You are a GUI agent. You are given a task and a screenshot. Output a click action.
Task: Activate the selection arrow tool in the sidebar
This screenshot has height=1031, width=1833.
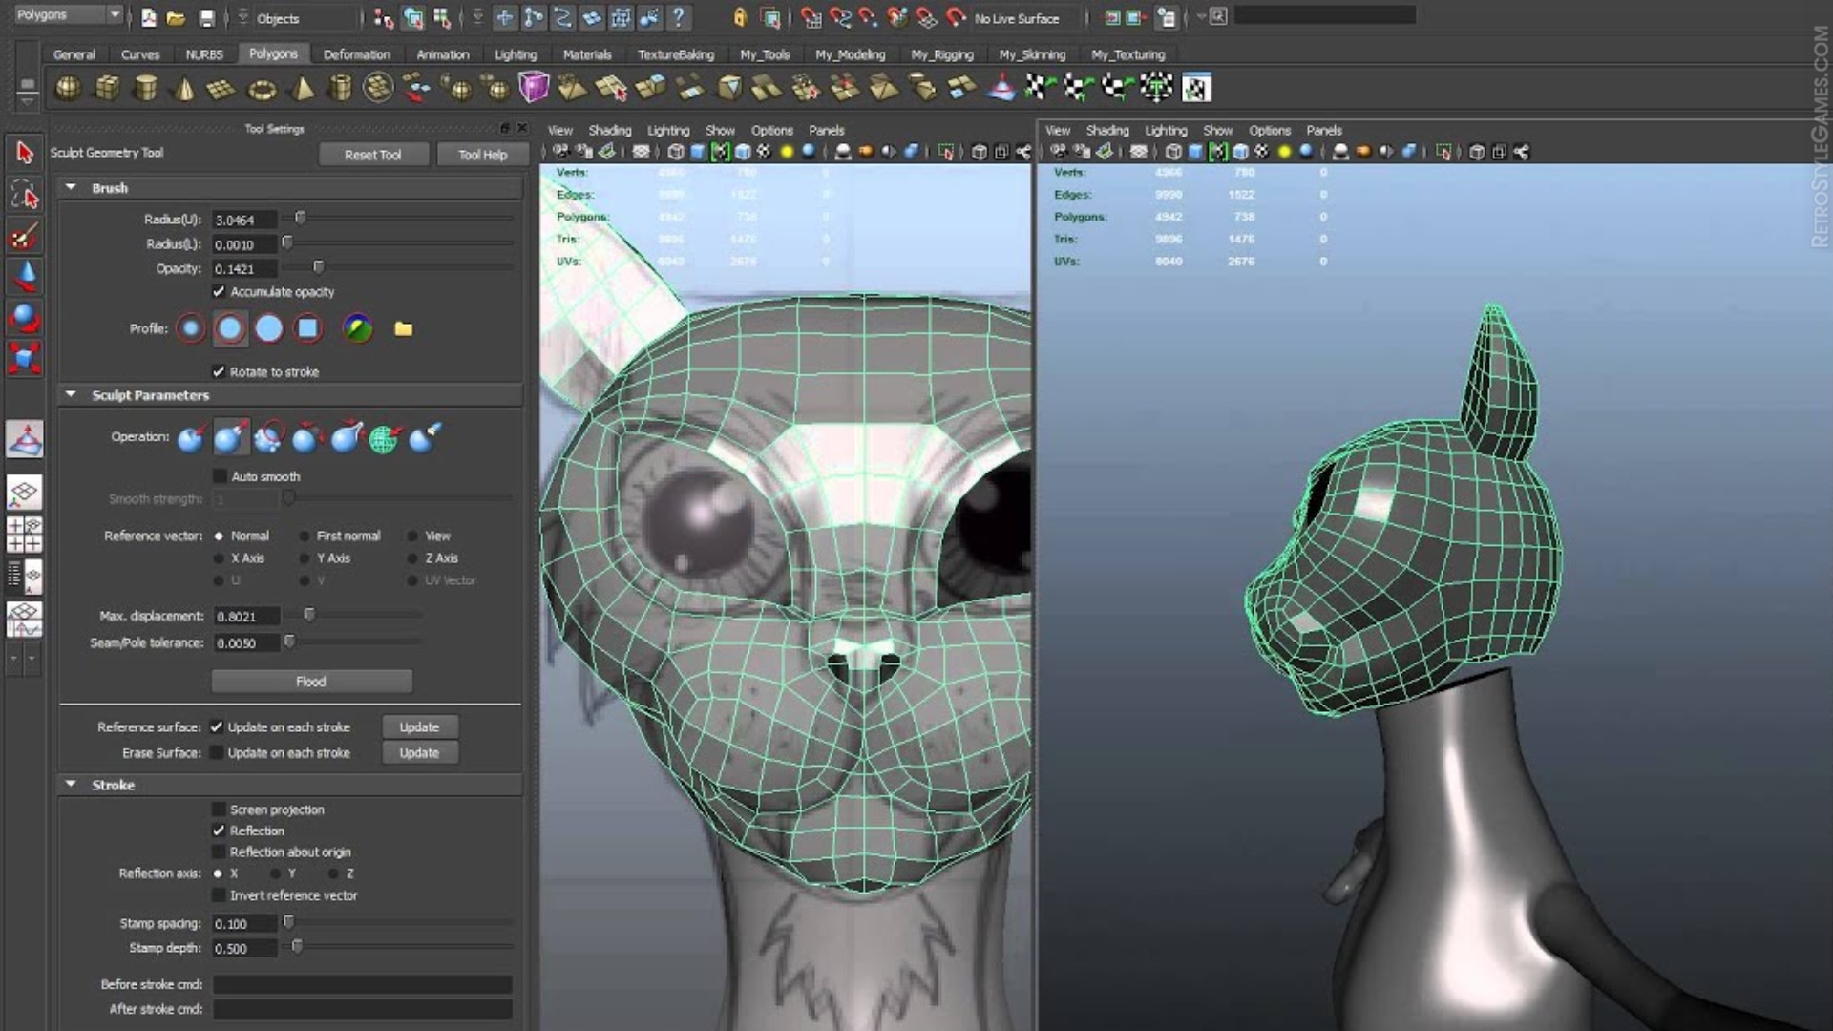pos(24,153)
